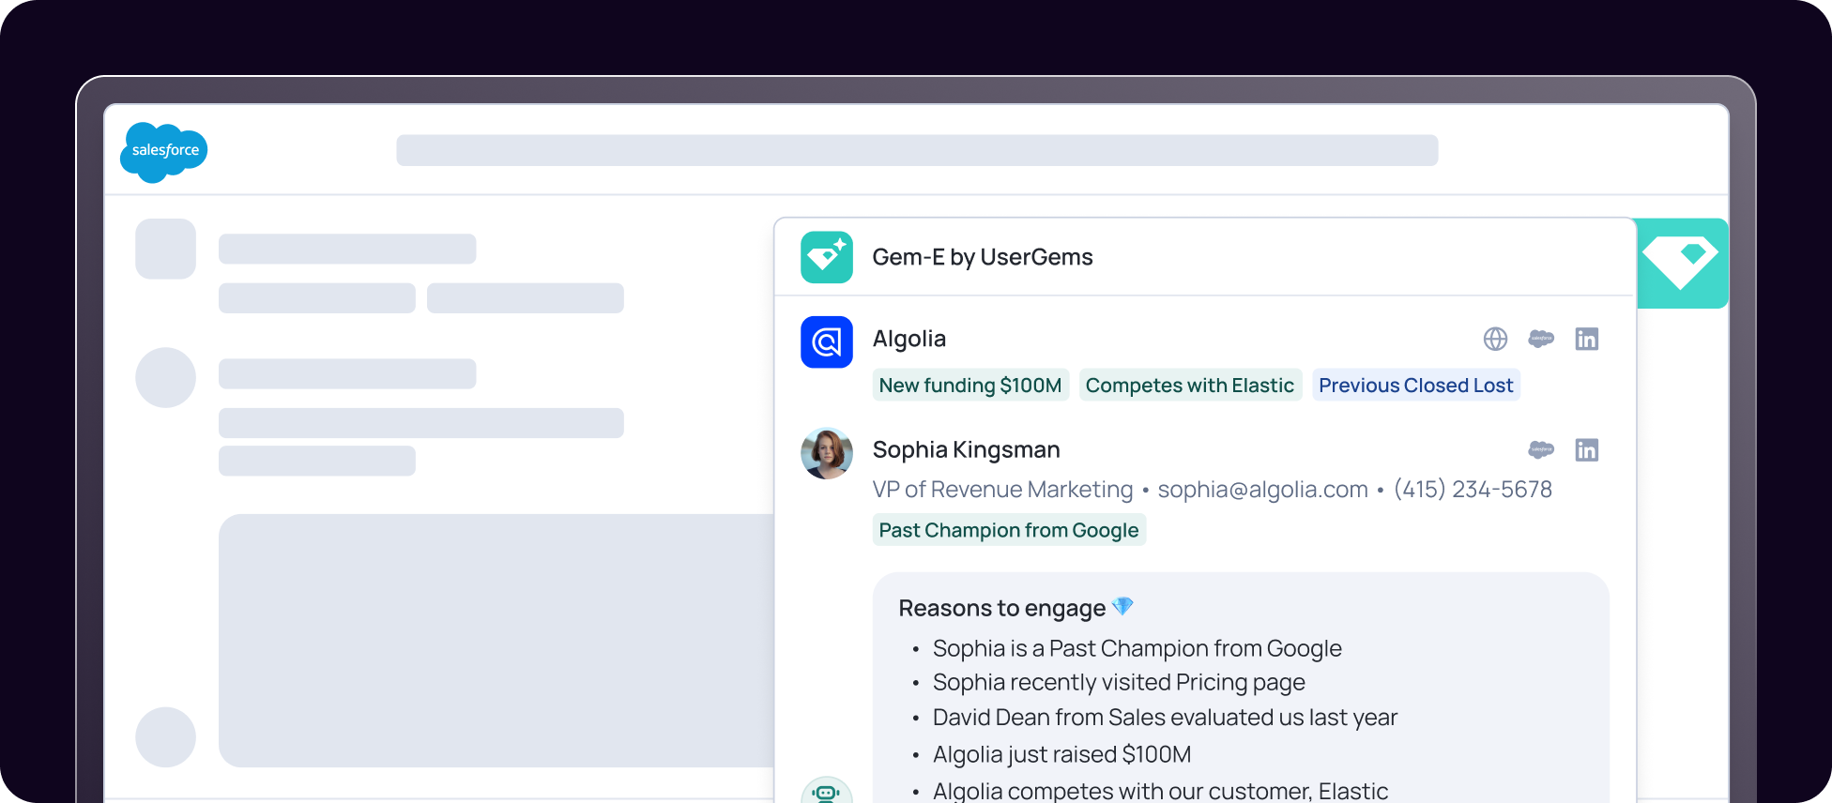This screenshot has width=1832, height=803.
Task: Select the New funding $100M tag
Action: [x=970, y=385]
